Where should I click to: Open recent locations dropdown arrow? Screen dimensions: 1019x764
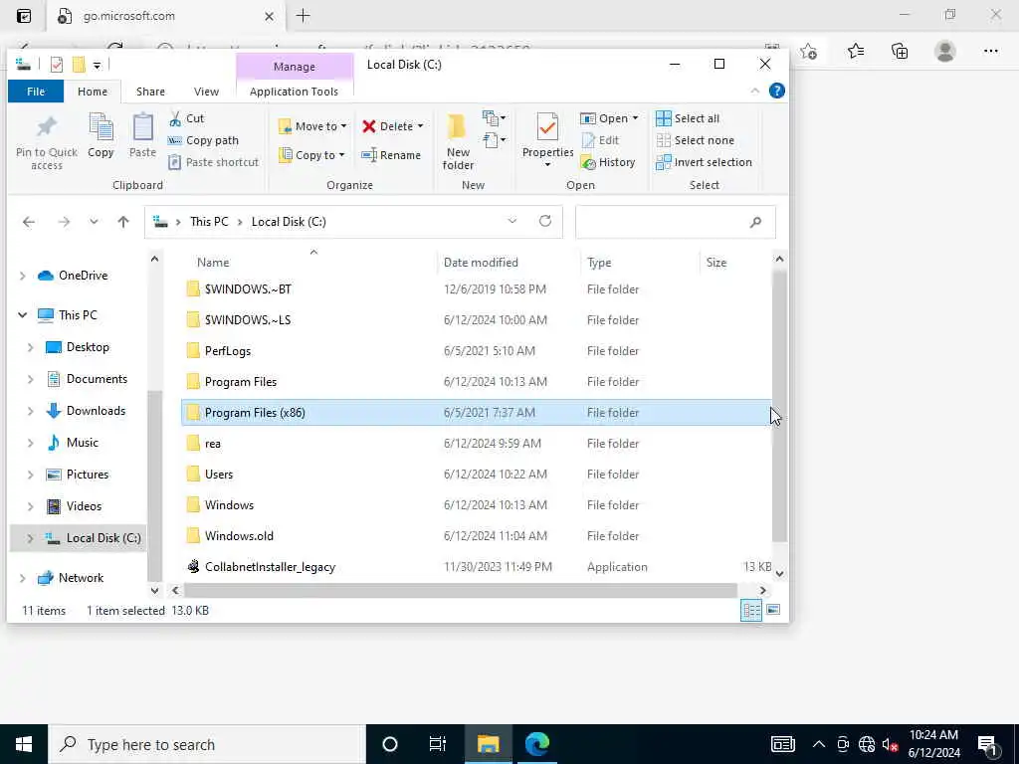tap(94, 222)
